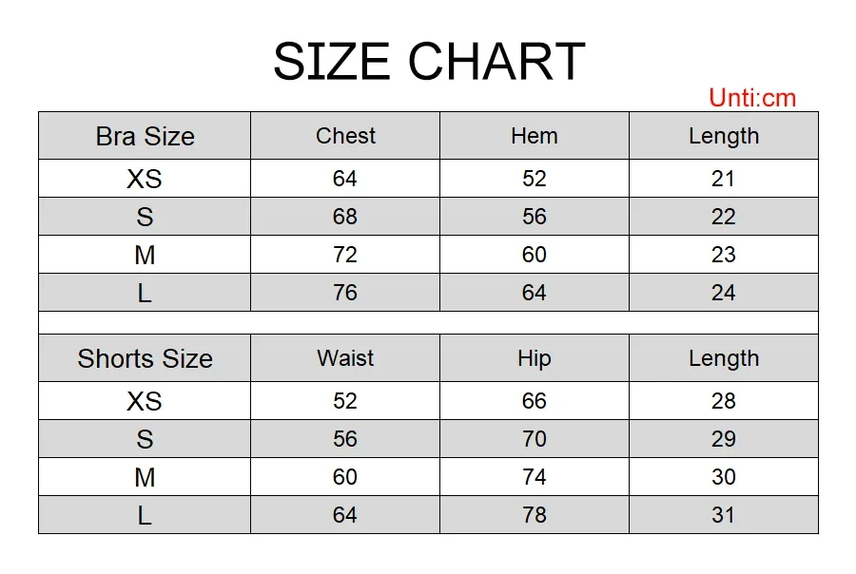This screenshot has width=856, height=574.
Task: Select bra M chest value 72
Action: (345, 255)
